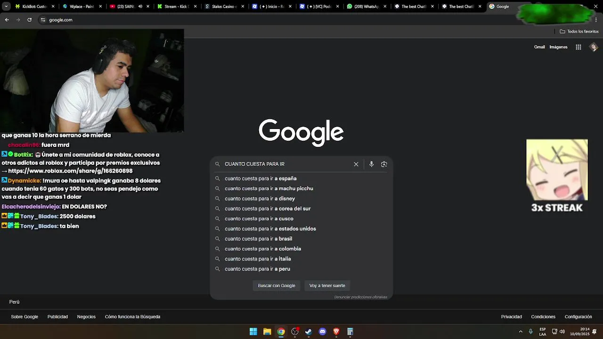
Task: Click Denunciar predicciones ofensivas link
Action: pos(360,297)
